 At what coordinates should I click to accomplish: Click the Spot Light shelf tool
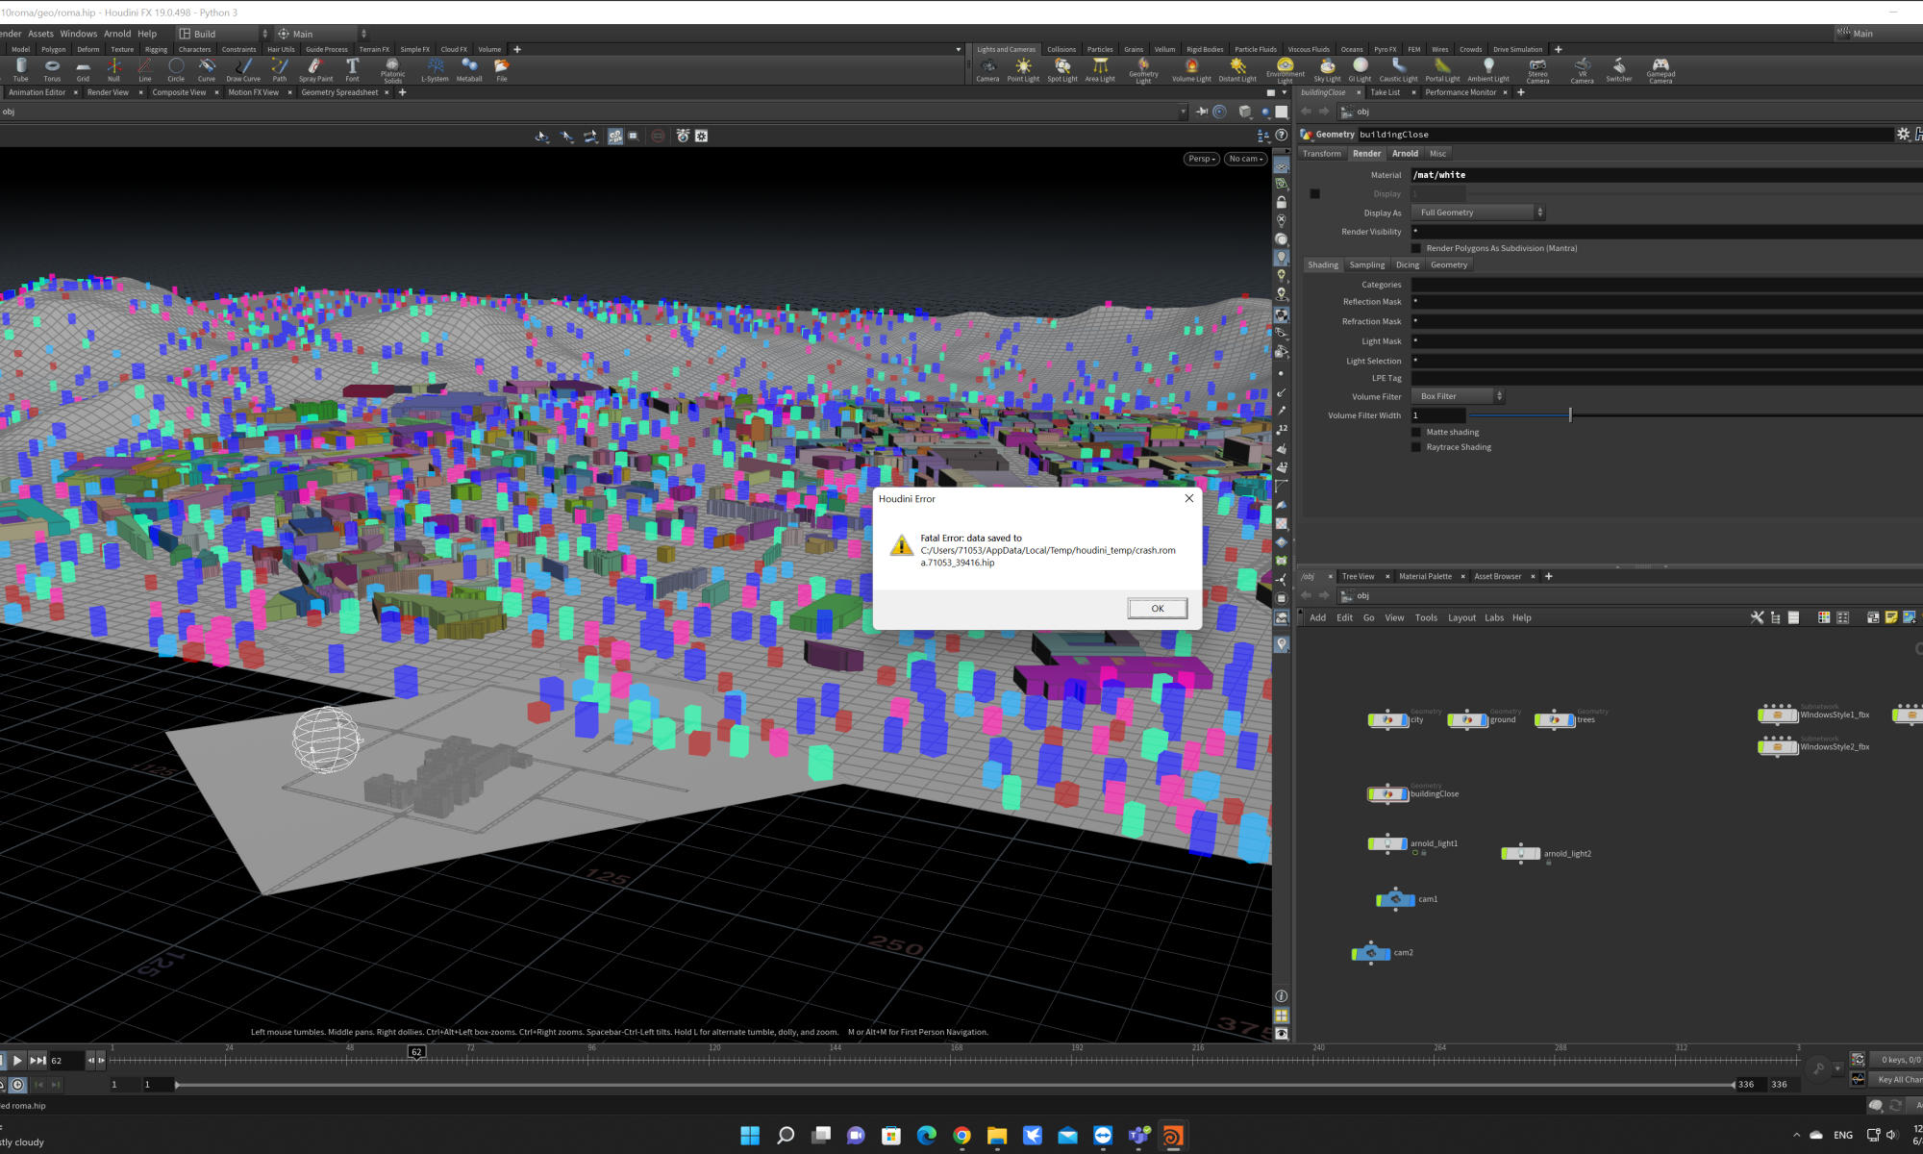(1061, 69)
